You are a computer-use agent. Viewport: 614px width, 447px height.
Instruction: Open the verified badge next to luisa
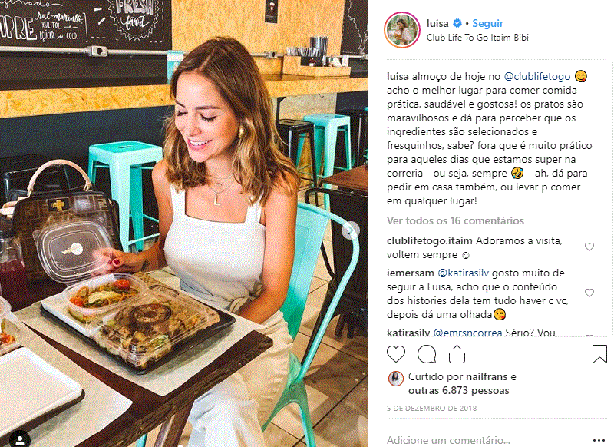coord(457,23)
